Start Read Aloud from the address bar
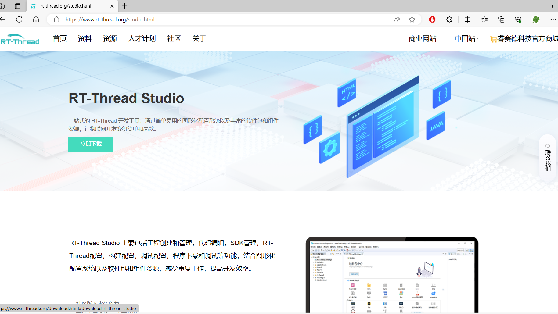The width and height of the screenshot is (558, 314). click(x=397, y=19)
